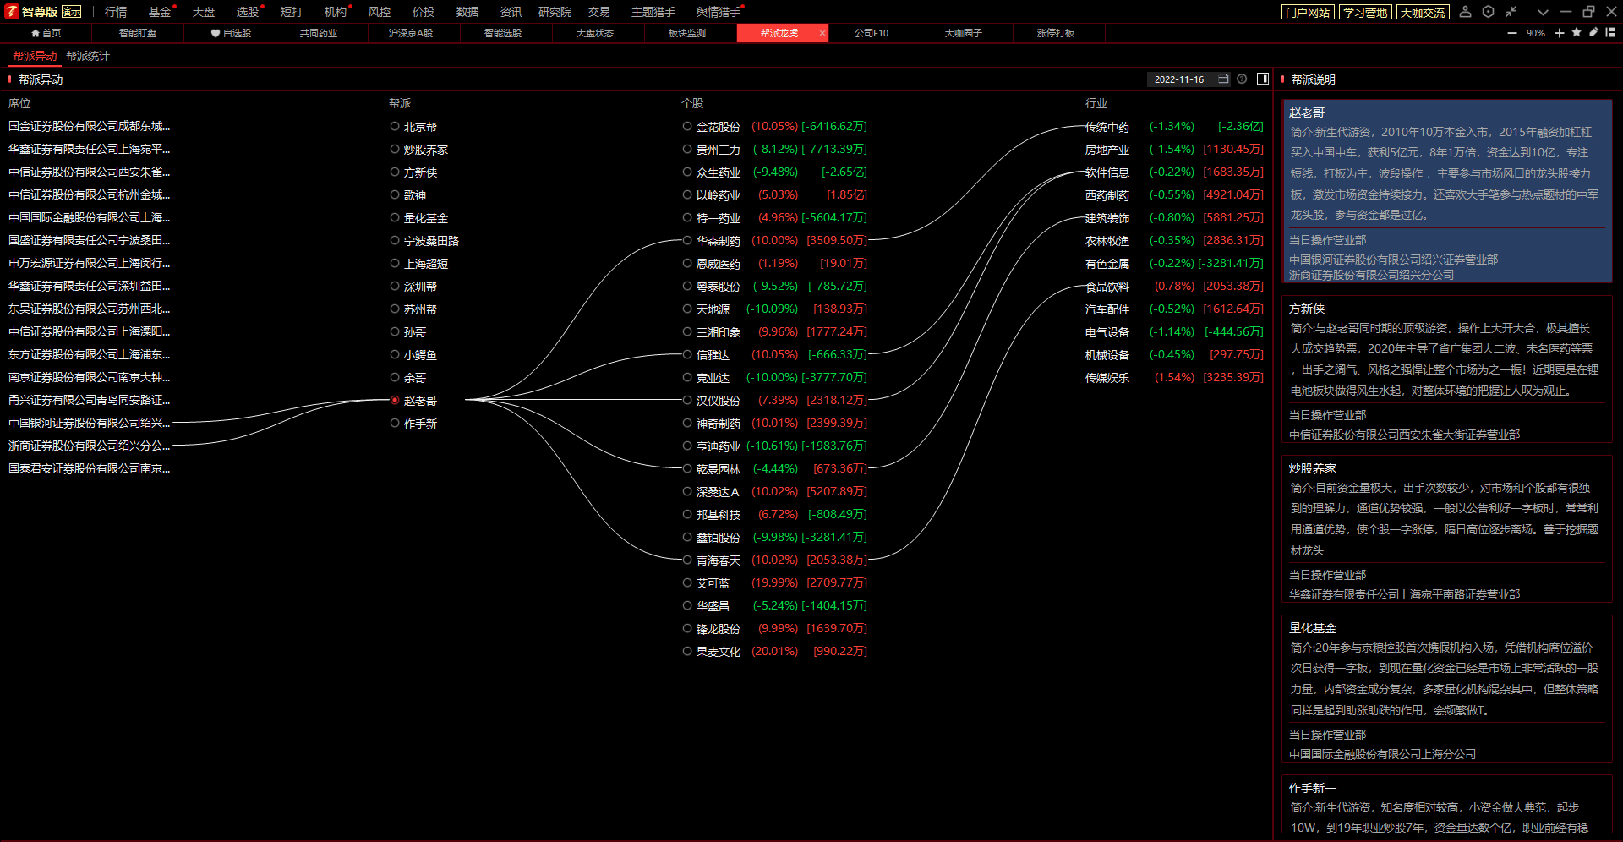Viewport: 1623px width, 842px height.
Task: Switch to the 涨停打板 tab
Action: [1056, 33]
